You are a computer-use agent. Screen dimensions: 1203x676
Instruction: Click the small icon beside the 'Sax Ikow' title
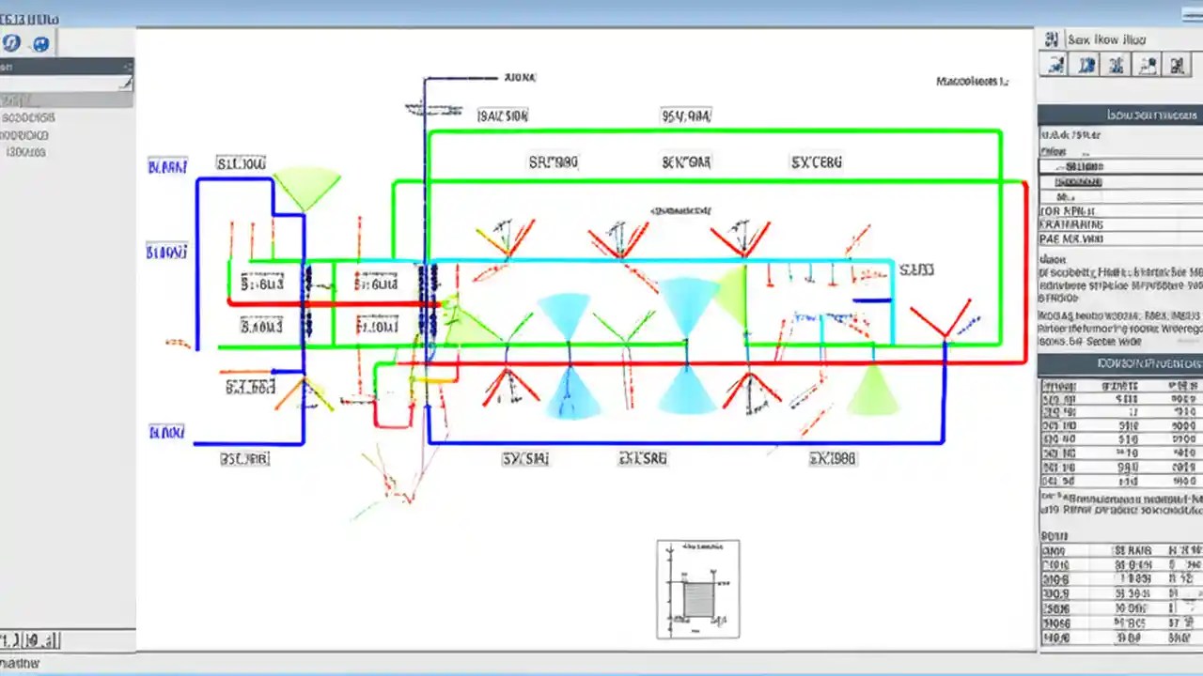[x=1052, y=38]
